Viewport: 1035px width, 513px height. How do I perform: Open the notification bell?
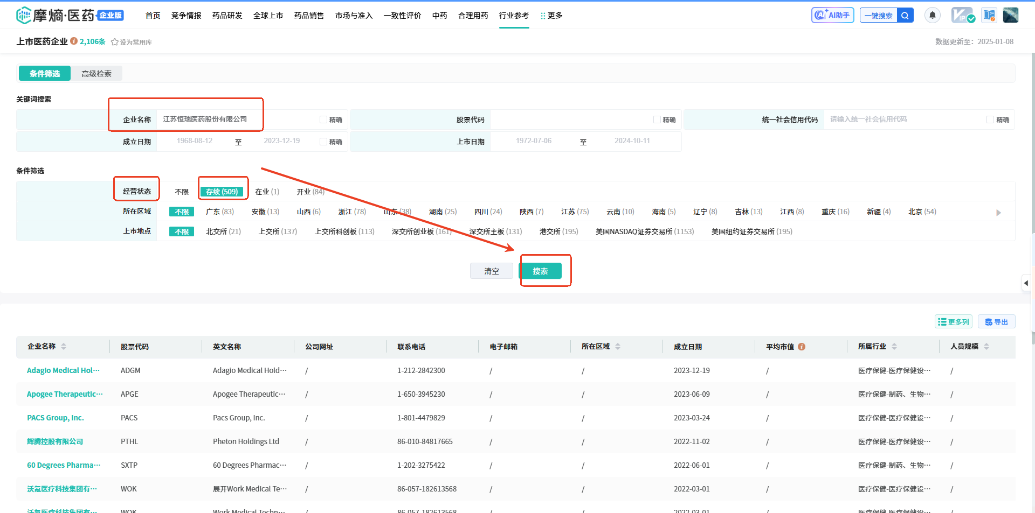933,15
